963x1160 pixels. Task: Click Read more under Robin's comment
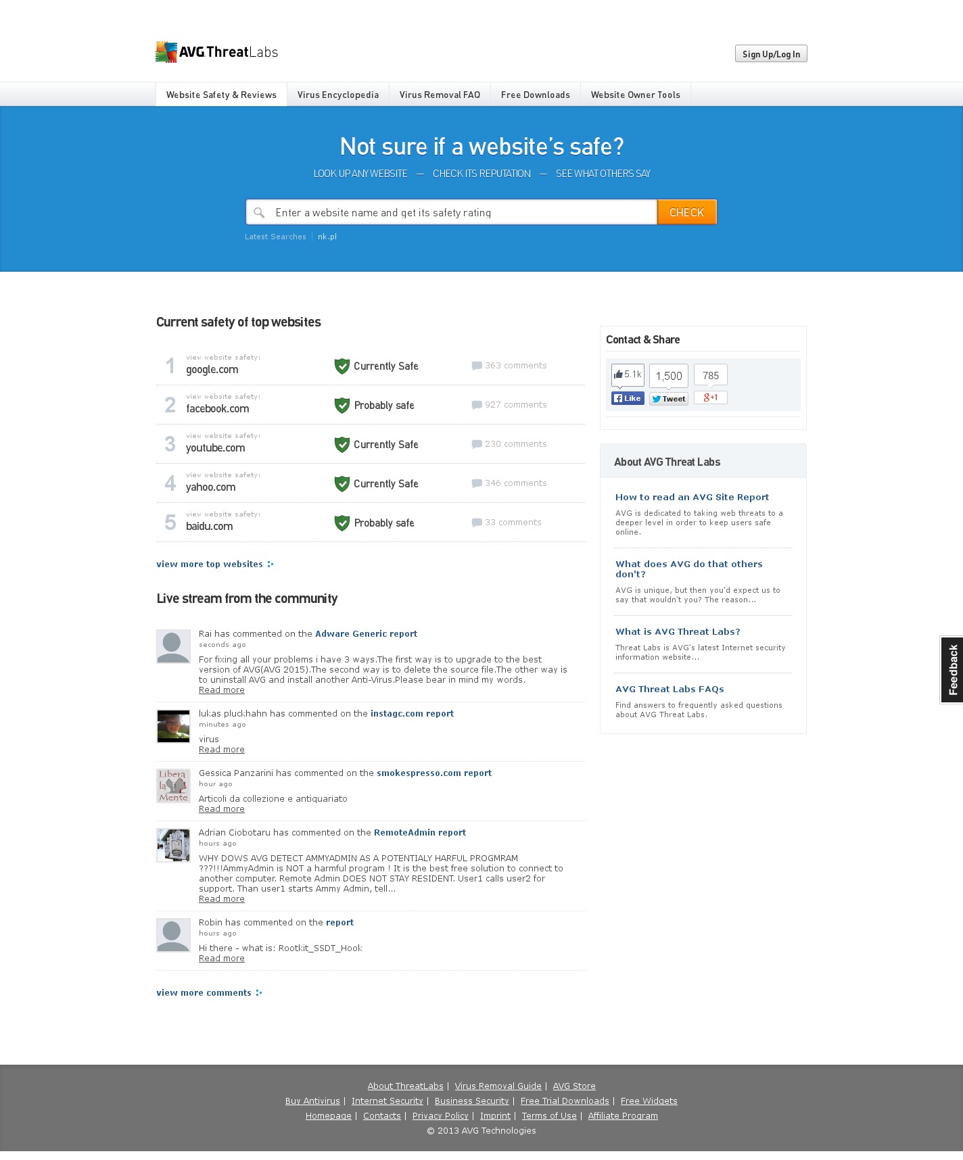coord(222,959)
